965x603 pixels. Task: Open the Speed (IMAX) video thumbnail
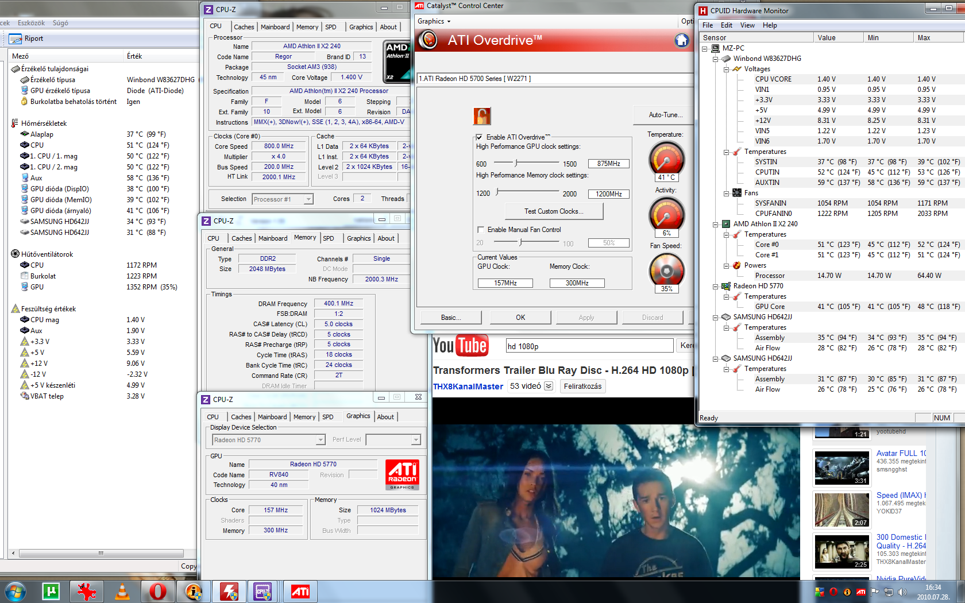tap(842, 509)
